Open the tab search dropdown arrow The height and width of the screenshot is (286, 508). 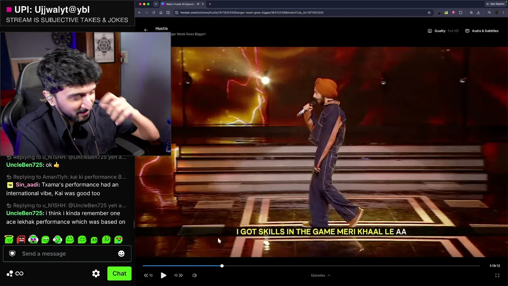point(156,4)
